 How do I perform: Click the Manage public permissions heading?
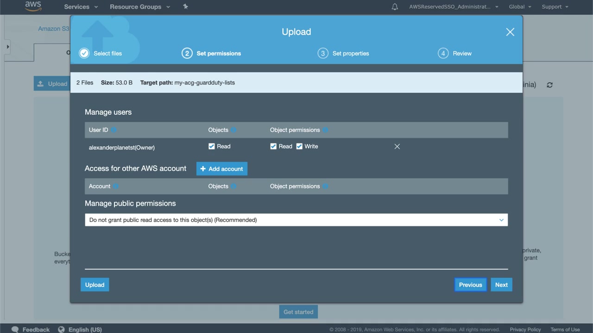click(x=130, y=203)
